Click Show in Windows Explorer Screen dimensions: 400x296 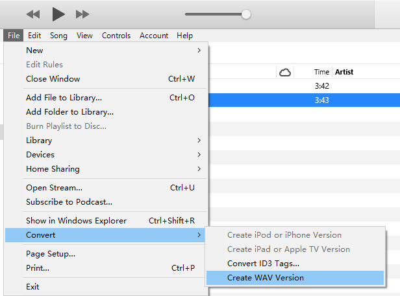point(76,220)
